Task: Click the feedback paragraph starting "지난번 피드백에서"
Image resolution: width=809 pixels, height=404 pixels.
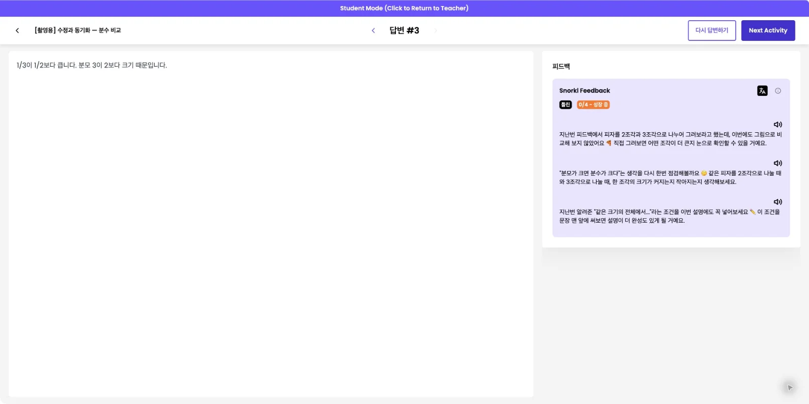Action: point(670,139)
